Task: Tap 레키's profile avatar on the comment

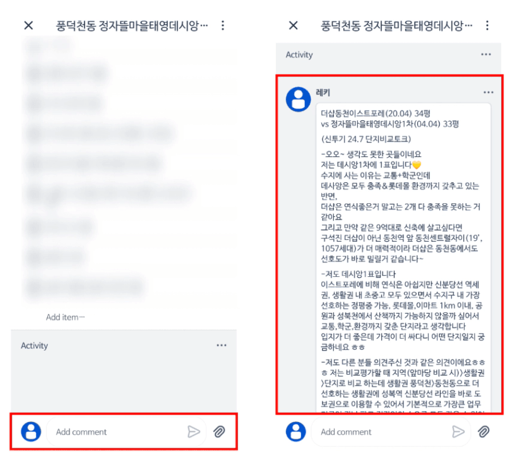Action: [x=298, y=99]
